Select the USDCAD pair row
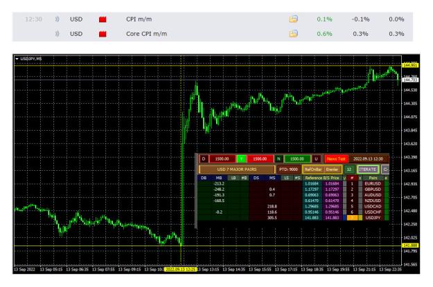This screenshot has width=433, height=287. pos(373,206)
